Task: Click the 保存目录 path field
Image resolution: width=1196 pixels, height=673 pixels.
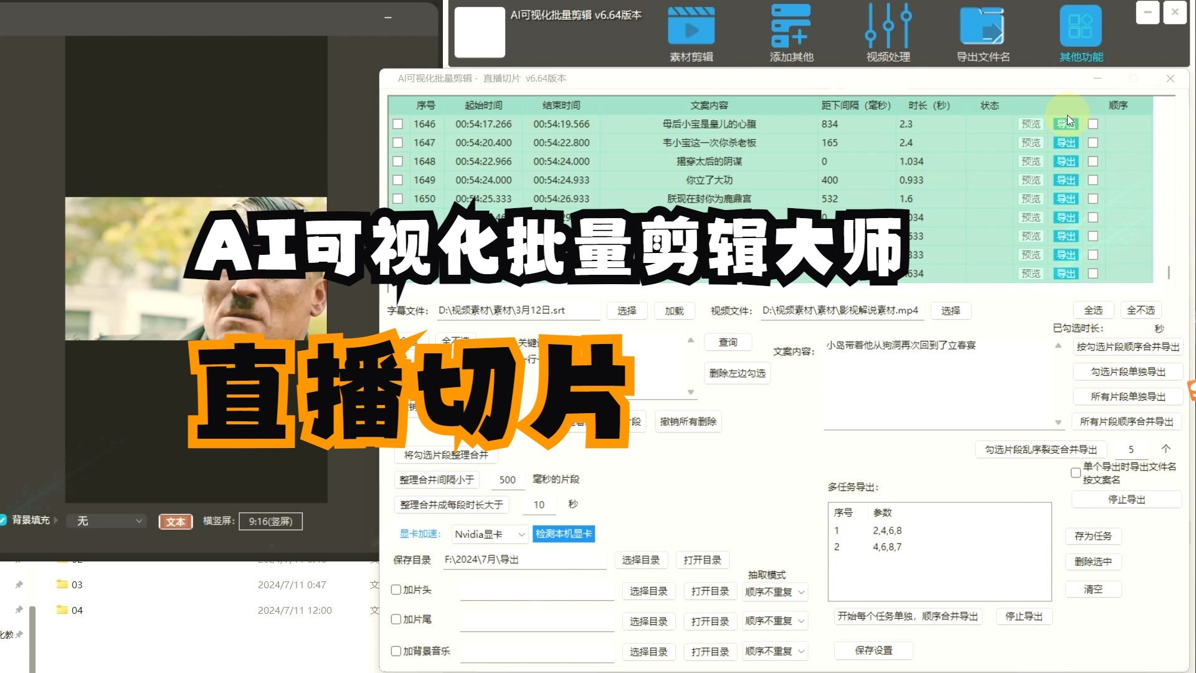Action: click(524, 560)
